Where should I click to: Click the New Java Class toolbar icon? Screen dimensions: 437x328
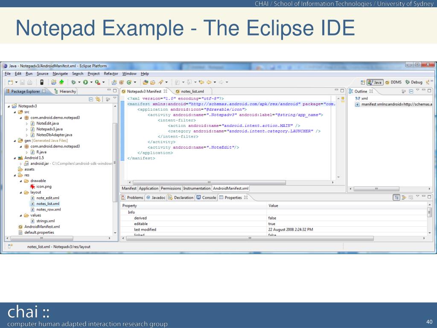129,82
